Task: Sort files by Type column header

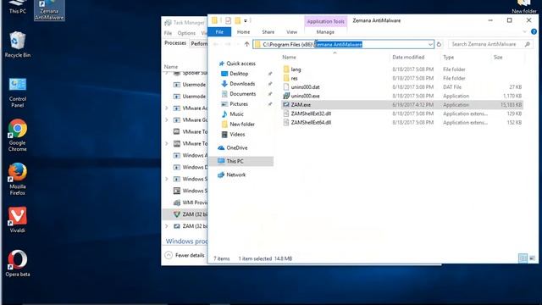Action: (x=448, y=58)
